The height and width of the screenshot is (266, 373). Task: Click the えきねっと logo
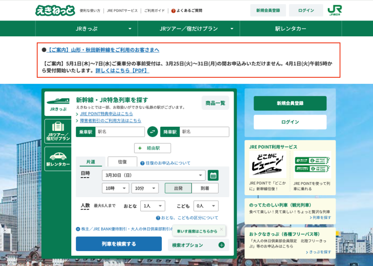click(55, 10)
